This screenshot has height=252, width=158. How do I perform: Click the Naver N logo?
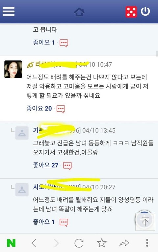[11, 243]
